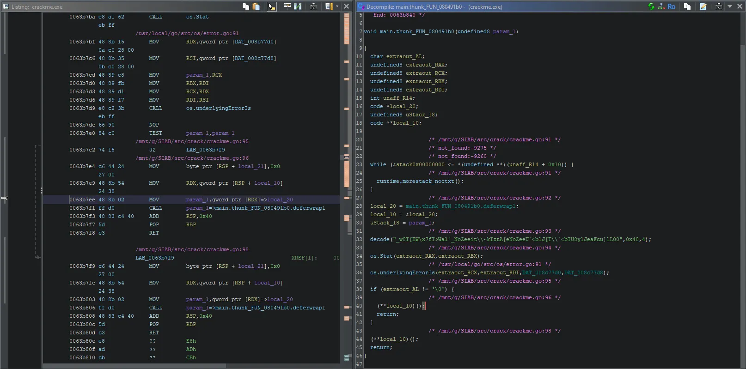Re-decompile with the green refresh icon
The width and height of the screenshot is (746, 369).
(651, 6)
